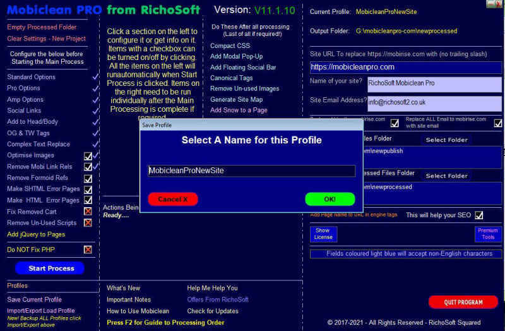
Task: Click Generate Site Map
Action: [236, 100]
